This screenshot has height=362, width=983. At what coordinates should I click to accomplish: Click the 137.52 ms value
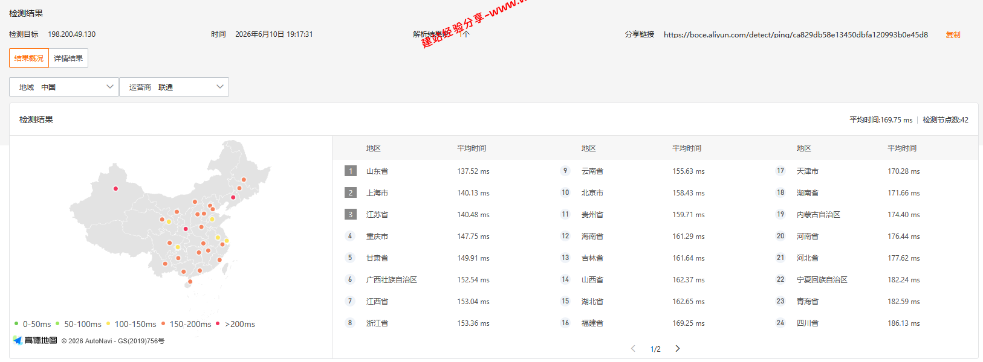point(473,171)
